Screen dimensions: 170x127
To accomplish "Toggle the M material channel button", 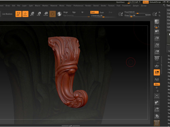I will pos(83,12).
